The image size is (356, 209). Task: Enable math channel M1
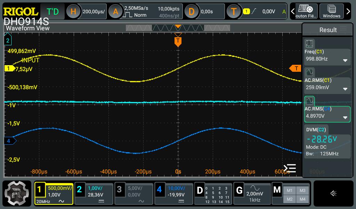pyautogui.click(x=290, y=190)
